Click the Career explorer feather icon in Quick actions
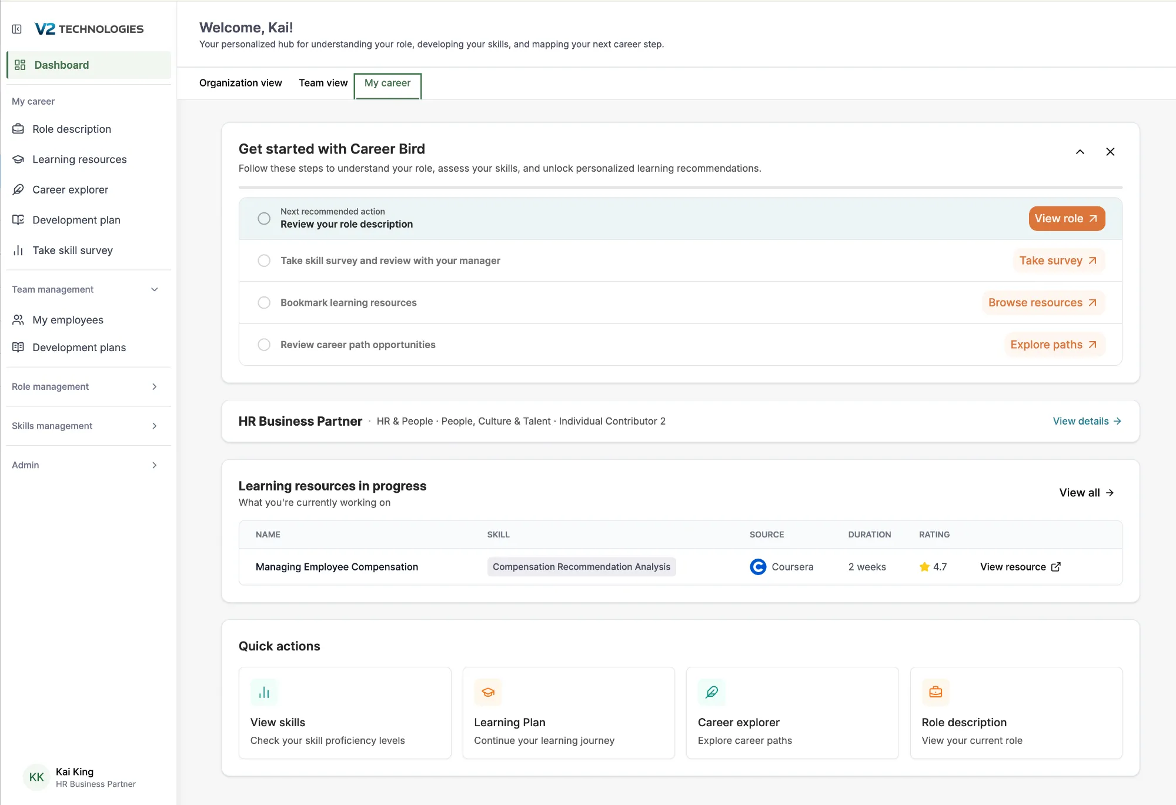This screenshot has height=805, width=1176. [711, 693]
